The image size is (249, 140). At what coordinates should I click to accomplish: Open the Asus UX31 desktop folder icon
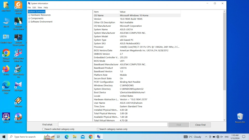click(x=6, y=6)
